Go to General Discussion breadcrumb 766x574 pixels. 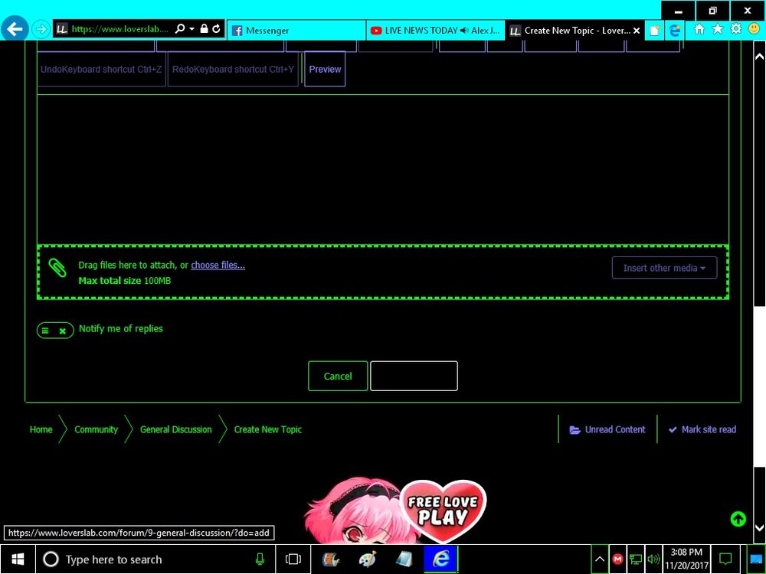[176, 429]
